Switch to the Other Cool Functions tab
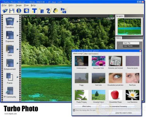 91,54
